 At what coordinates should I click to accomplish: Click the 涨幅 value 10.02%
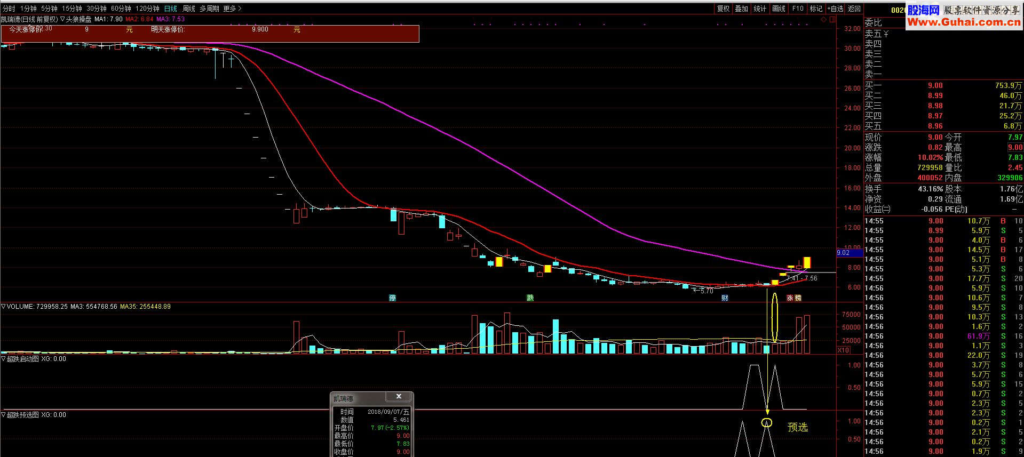point(930,158)
